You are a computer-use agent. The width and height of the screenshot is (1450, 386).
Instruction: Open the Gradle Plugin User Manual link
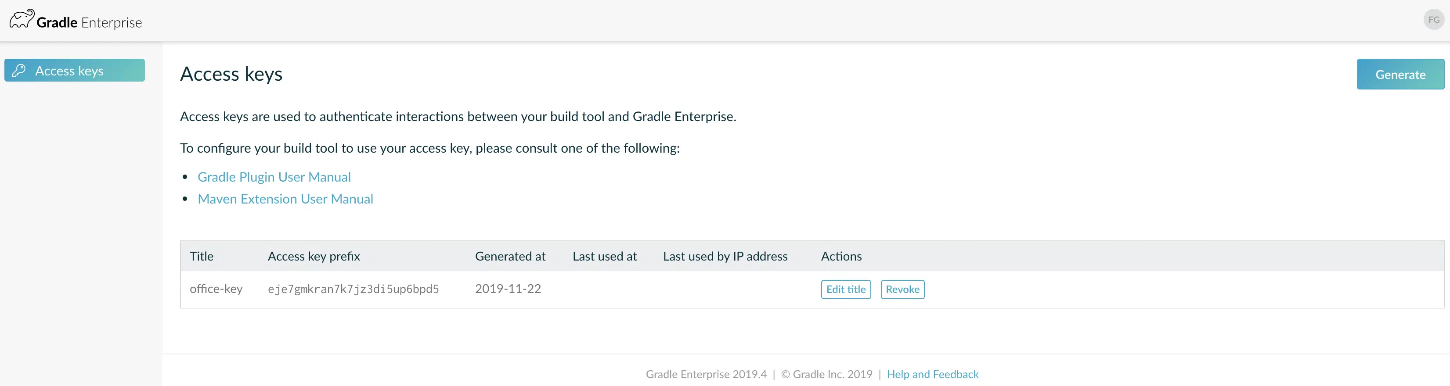tap(274, 177)
